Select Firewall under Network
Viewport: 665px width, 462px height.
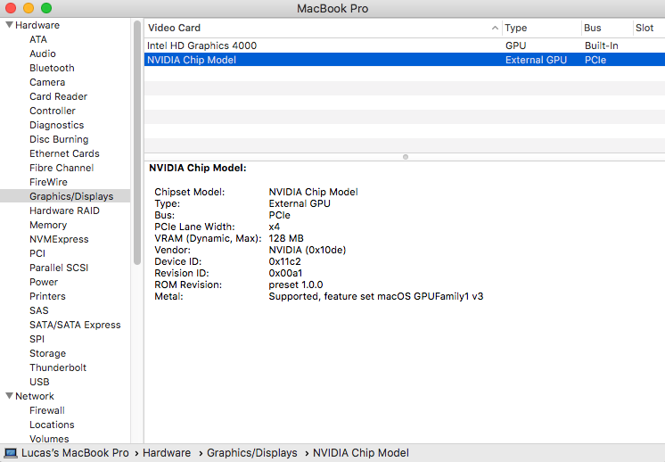[47, 410]
